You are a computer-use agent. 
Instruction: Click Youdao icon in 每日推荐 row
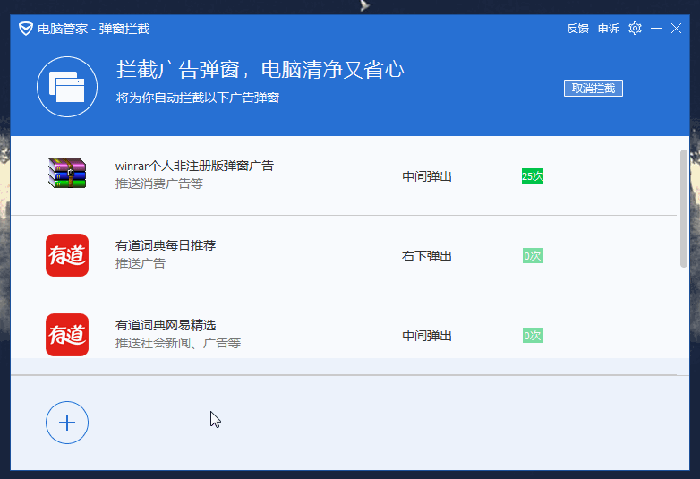67,255
